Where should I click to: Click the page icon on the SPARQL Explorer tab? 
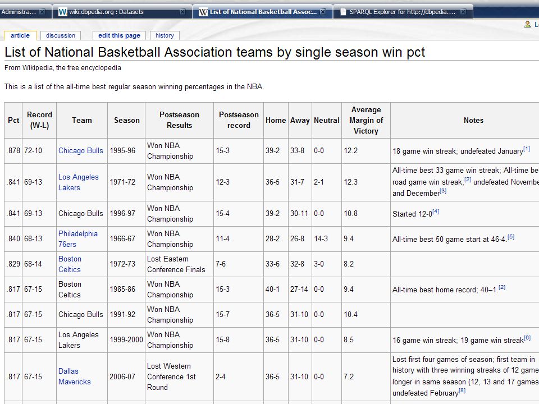pos(343,12)
